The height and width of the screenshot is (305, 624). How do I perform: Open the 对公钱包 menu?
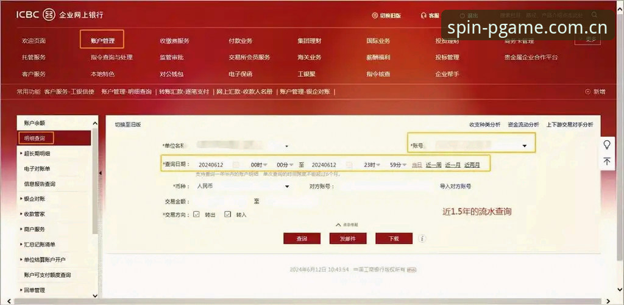(x=172, y=74)
